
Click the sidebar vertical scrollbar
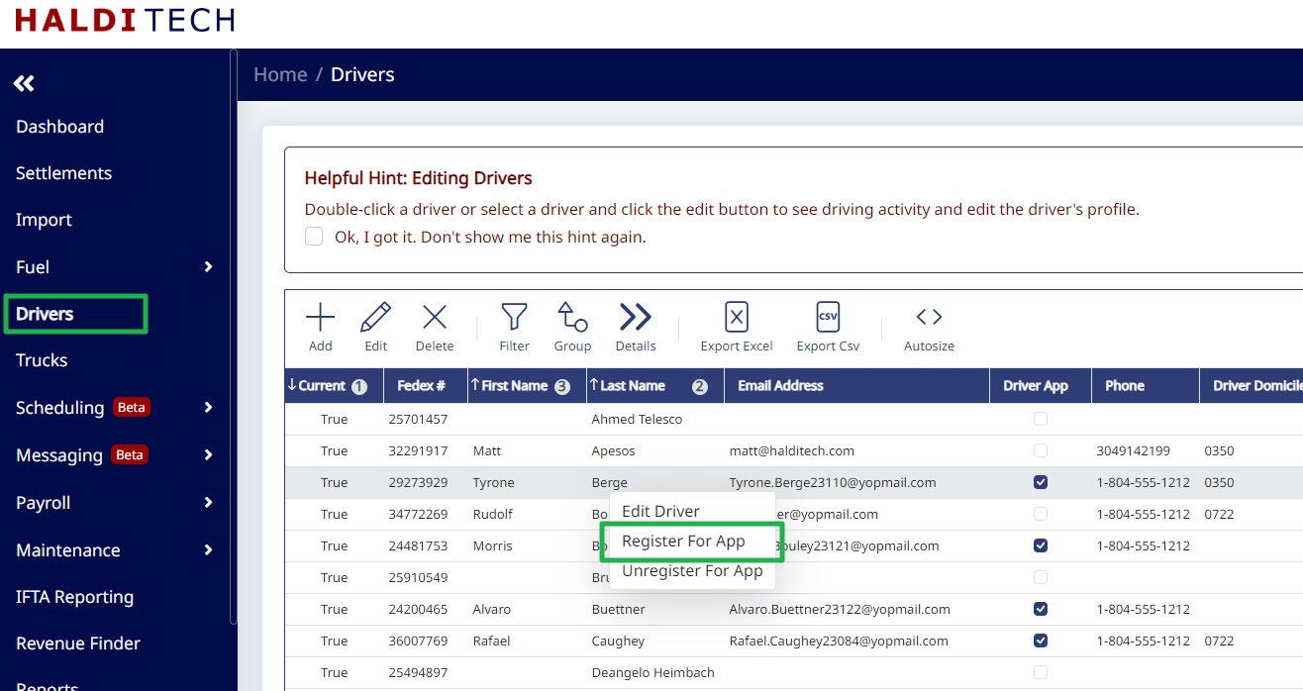[x=233, y=337]
